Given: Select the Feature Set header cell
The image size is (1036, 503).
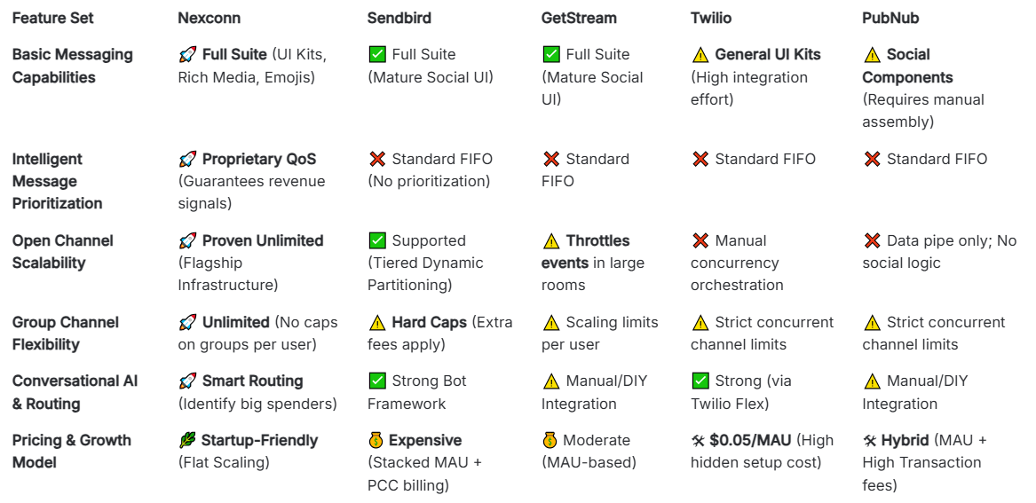Looking at the screenshot, I should pos(52,18).
